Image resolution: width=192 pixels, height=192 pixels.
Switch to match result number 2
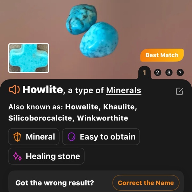pos(158,72)
